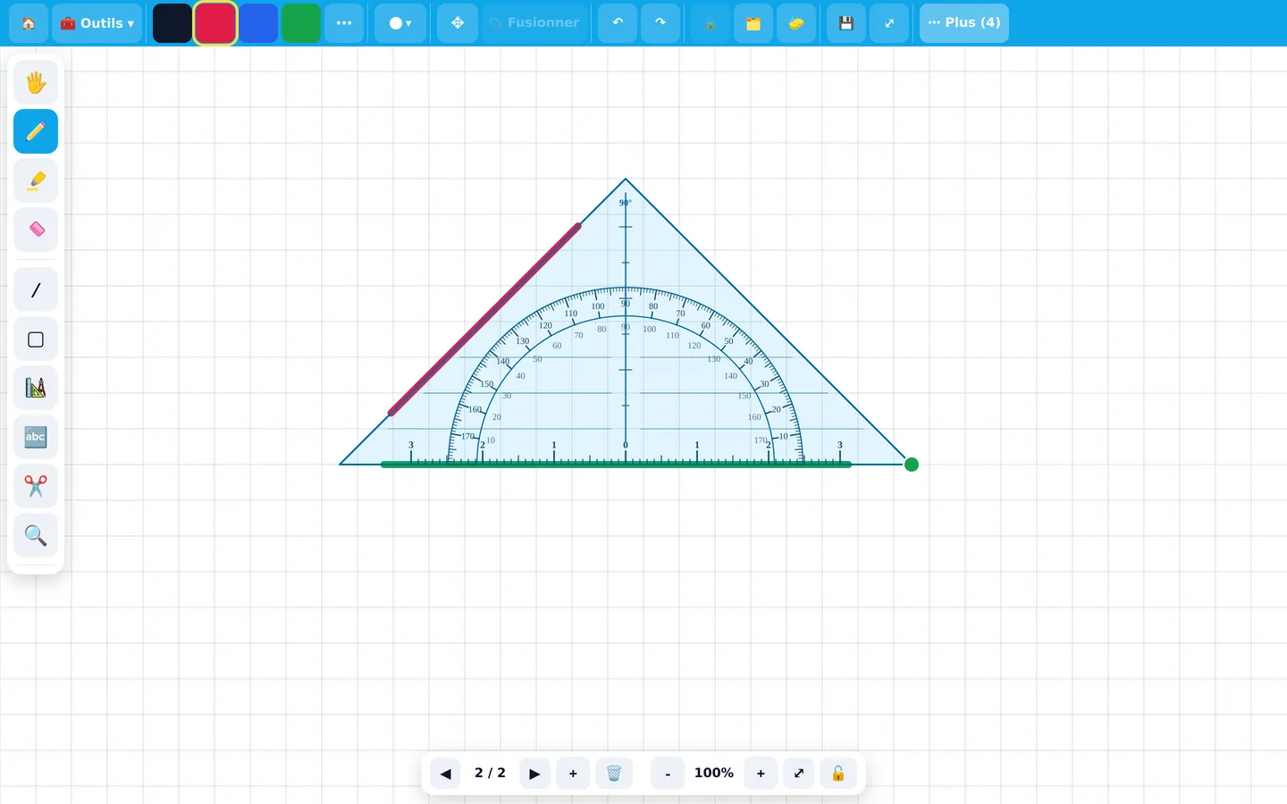Open the stroke size dropdown

pos(400,23)
